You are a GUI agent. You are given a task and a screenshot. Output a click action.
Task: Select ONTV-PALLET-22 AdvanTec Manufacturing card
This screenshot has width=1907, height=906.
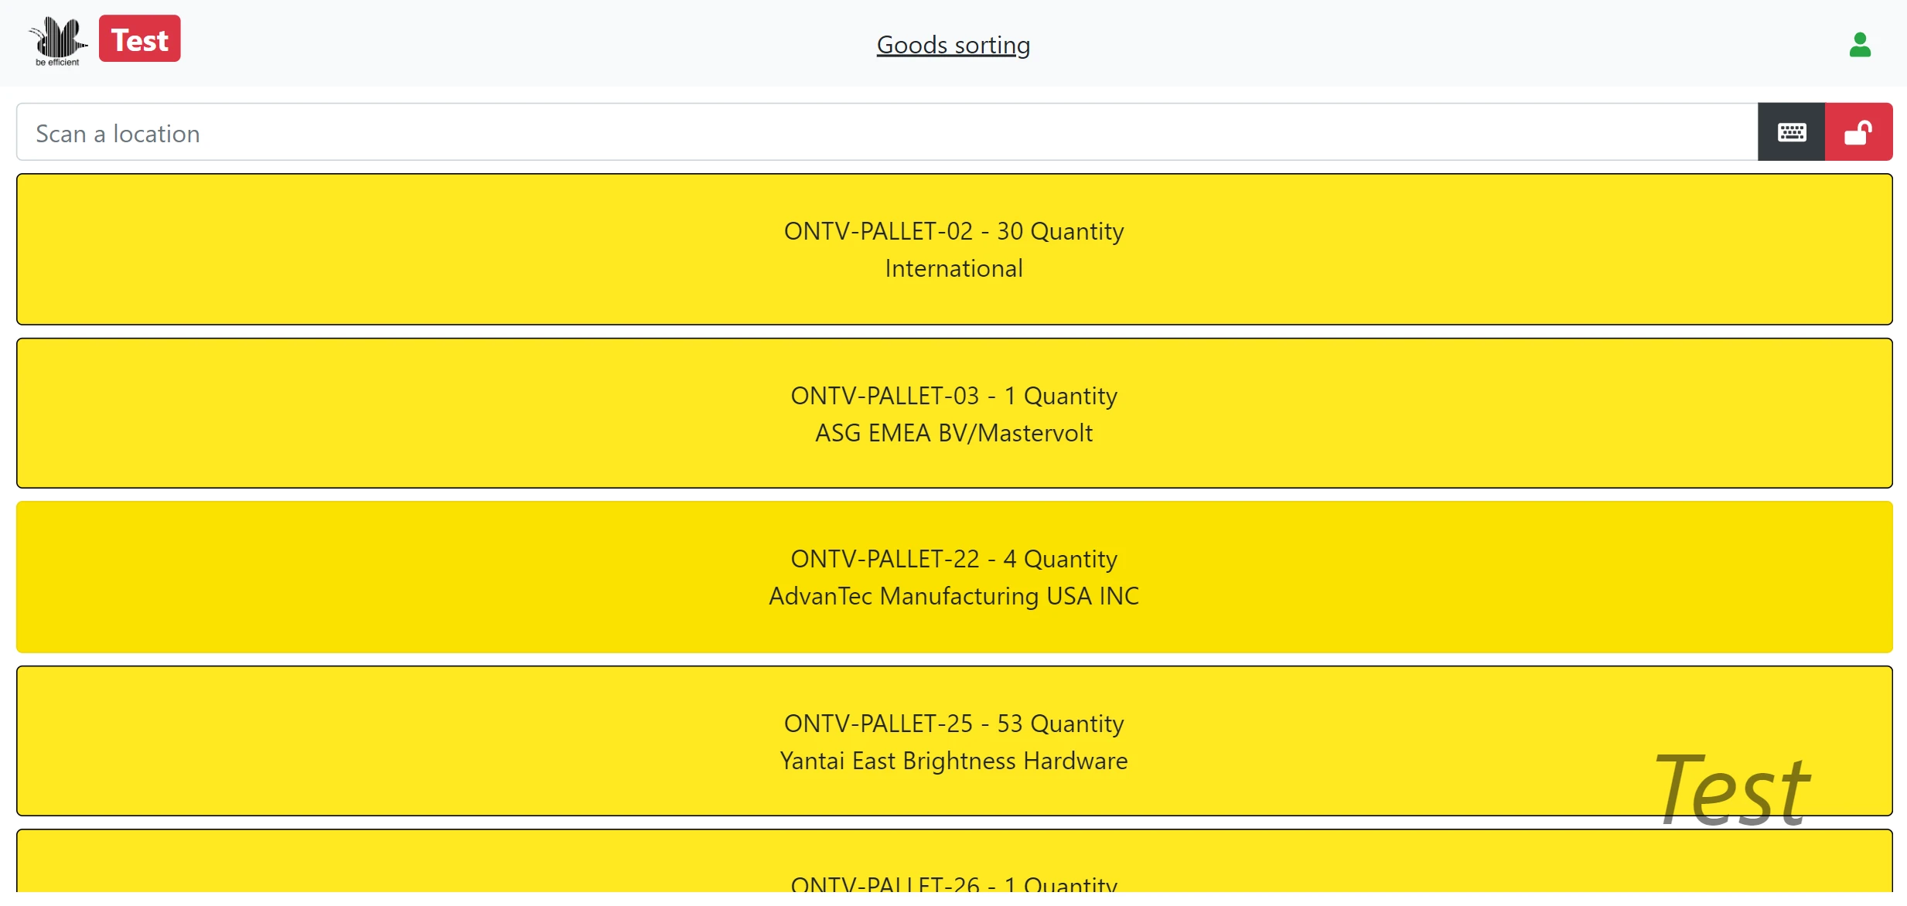954,577
